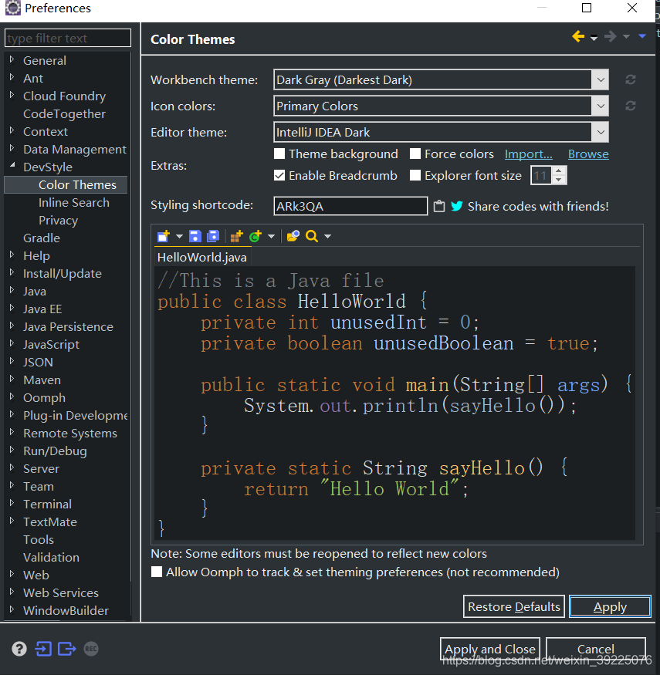Check Allow Oomph to track theming preferences
660x675 pixels.
pyautogui.click(x=157, y=572)
